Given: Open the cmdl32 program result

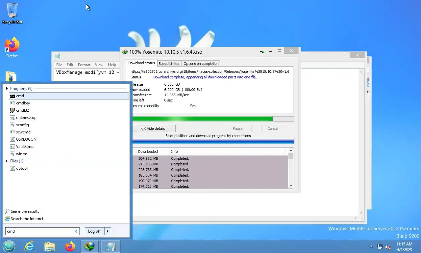Looking at the screenshot, I should tap(69, 110).
